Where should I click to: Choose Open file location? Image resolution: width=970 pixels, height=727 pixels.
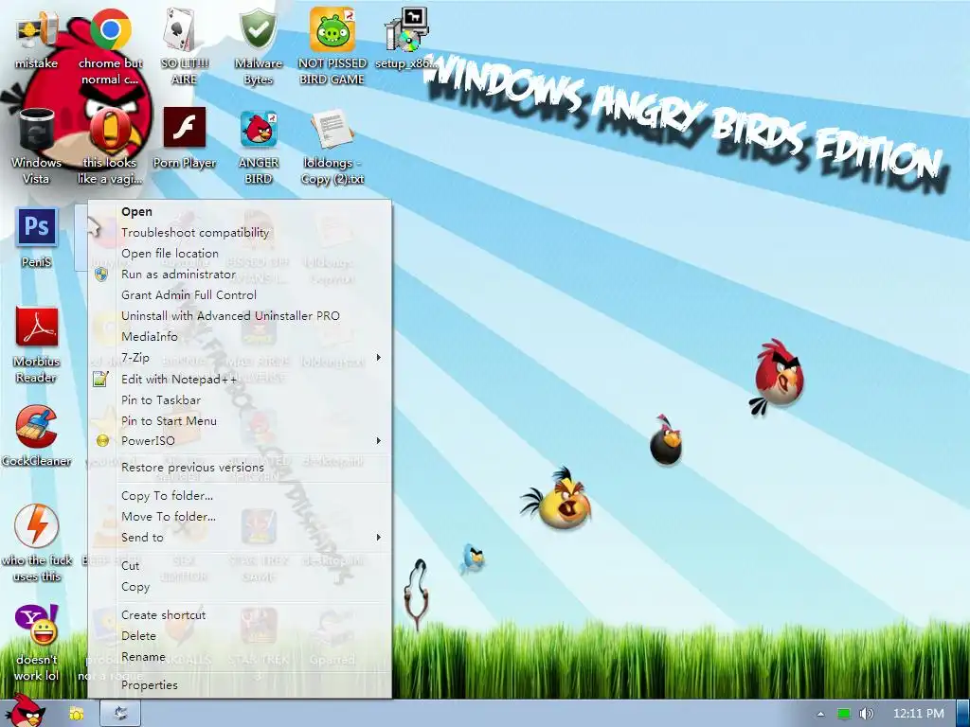pos(240,254)
